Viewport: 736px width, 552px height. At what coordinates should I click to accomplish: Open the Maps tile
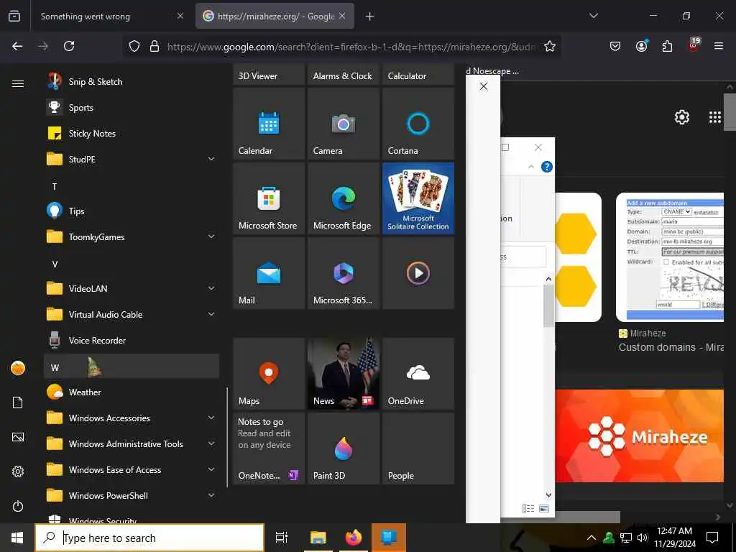269,374
